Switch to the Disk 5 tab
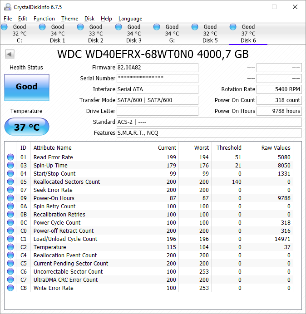 pos(210,34)
